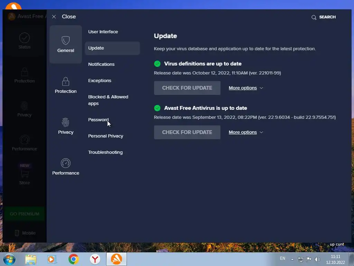Click the Avast icon in the taskbar
This screenshot has width=354, height=266.
[x=117, y=259]
